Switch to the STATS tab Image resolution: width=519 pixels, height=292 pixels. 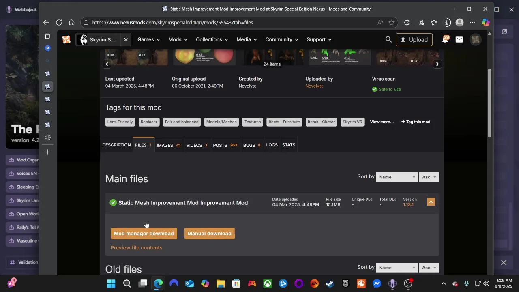coord(289,145)
